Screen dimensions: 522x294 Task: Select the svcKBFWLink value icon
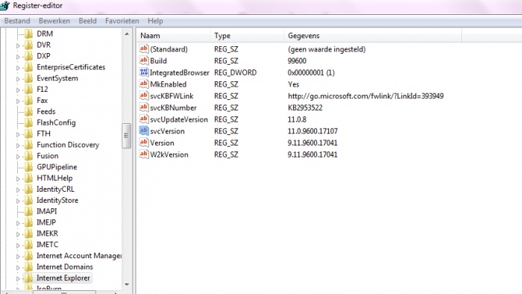coord(144,96)
